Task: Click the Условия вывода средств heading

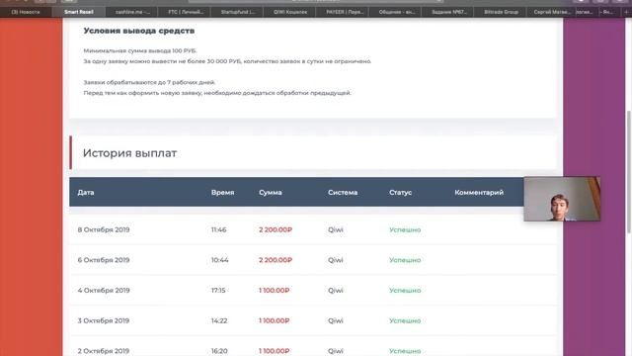Action: click(139, 31)
